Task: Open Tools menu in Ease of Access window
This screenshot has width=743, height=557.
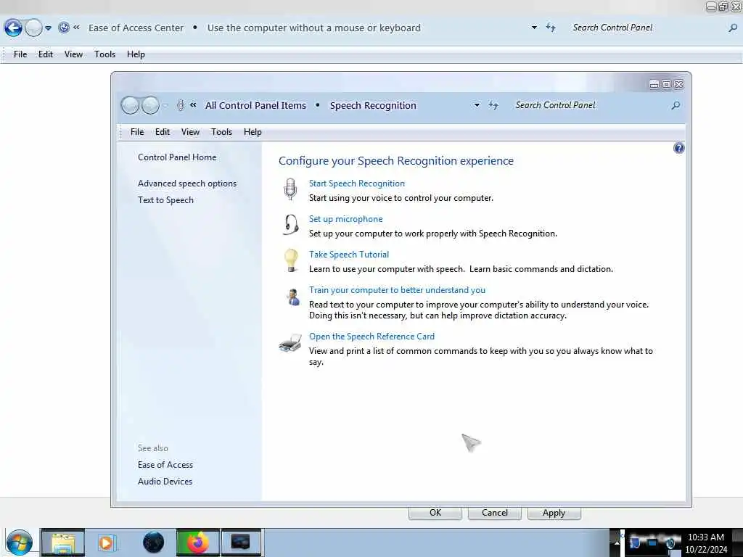Action: pos(104,54)
